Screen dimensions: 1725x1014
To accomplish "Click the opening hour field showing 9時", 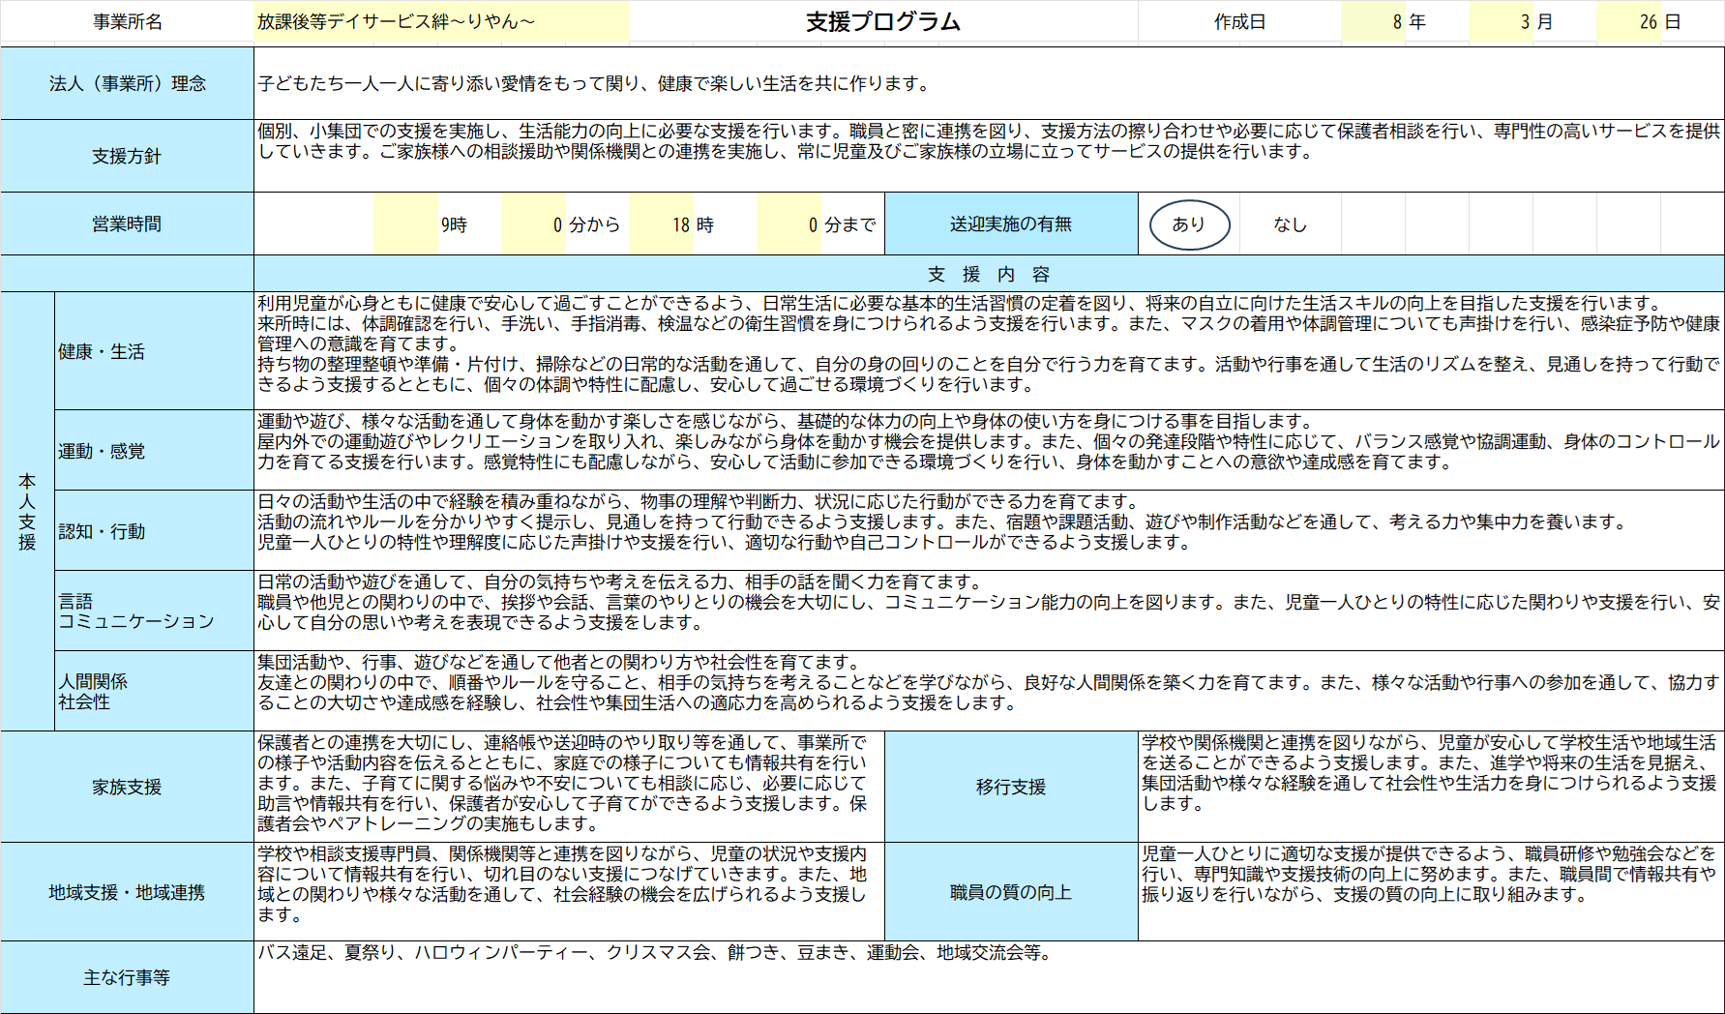I will pyautogui.click(x=452, y=224).
